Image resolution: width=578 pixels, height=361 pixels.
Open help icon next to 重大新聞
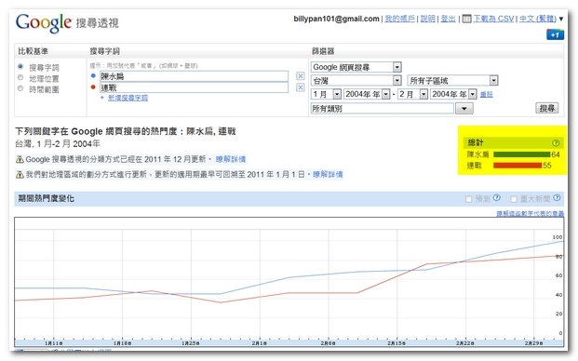coord(557,198)
